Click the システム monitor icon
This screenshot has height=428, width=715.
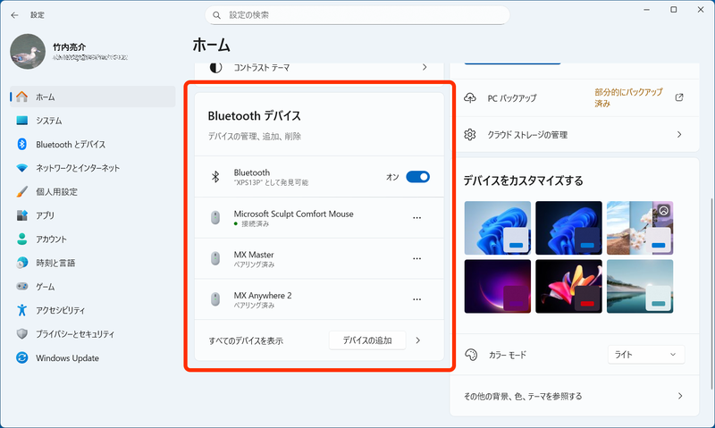coord(21,121)
